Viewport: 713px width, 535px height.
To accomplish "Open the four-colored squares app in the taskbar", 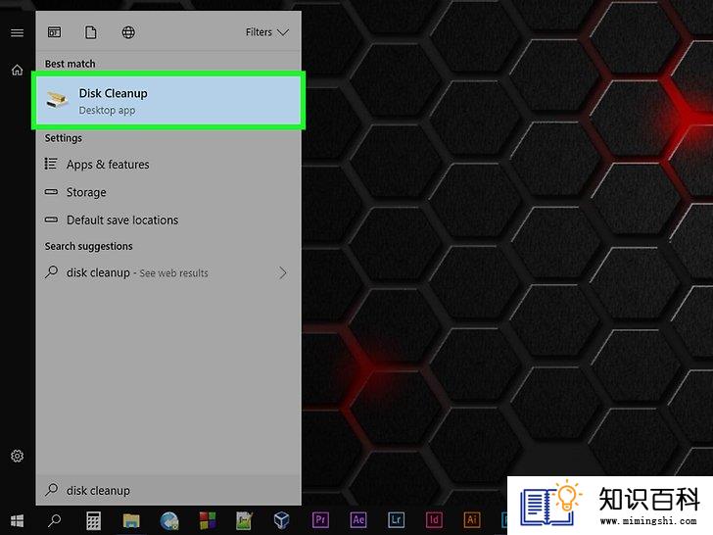I will point(208,520).
